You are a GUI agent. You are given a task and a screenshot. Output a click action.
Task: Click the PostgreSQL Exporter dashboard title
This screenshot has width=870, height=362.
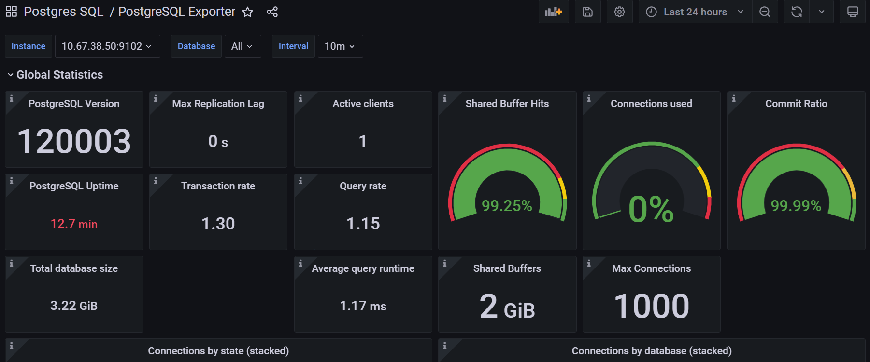coord(177,12)
